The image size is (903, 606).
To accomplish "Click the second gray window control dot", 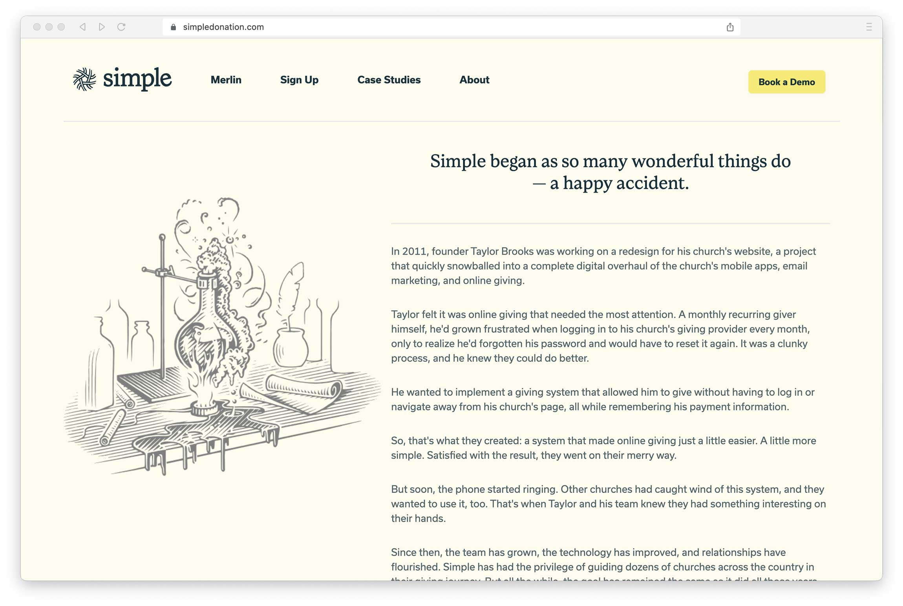I will [49, 27].
